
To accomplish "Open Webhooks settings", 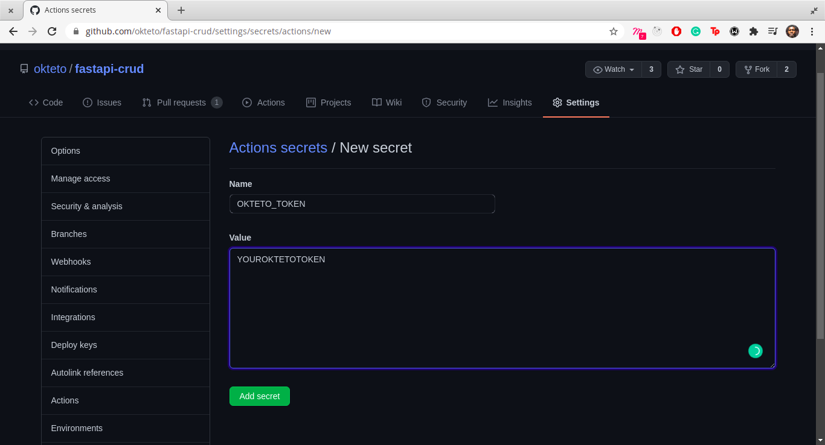I will coord(126,262).
